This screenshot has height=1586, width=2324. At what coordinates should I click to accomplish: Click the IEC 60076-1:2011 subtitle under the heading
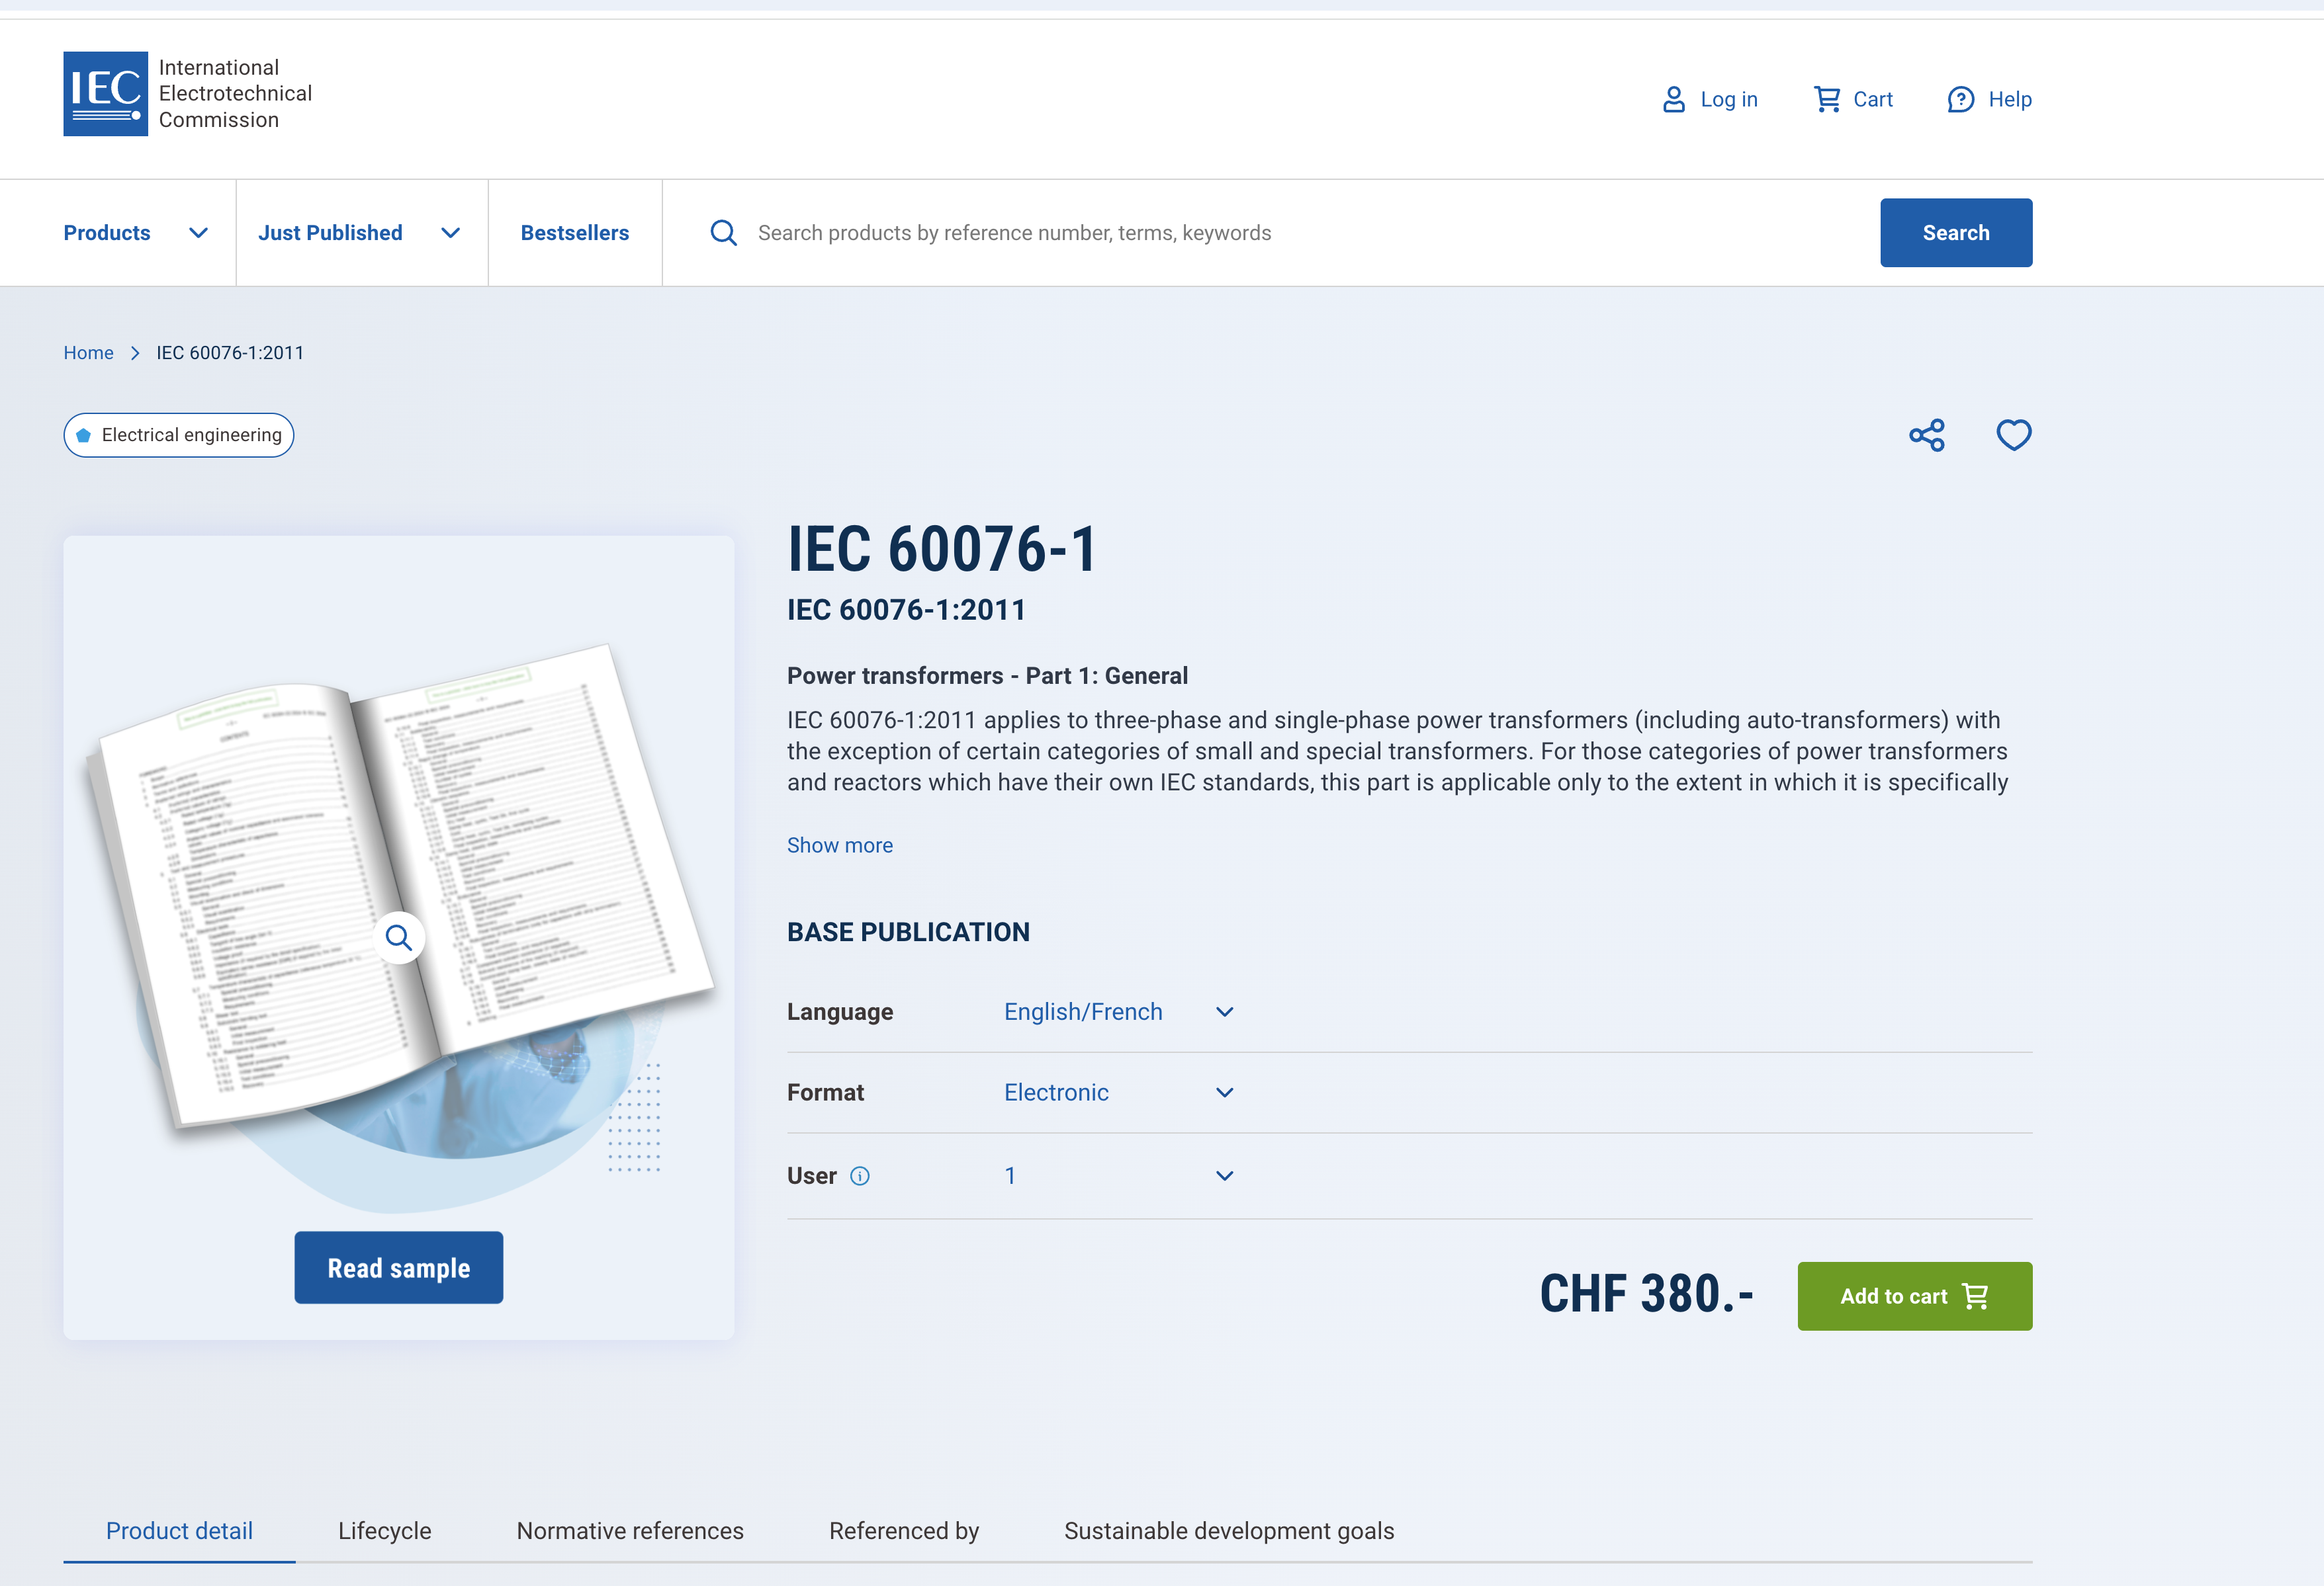[906, 610]
